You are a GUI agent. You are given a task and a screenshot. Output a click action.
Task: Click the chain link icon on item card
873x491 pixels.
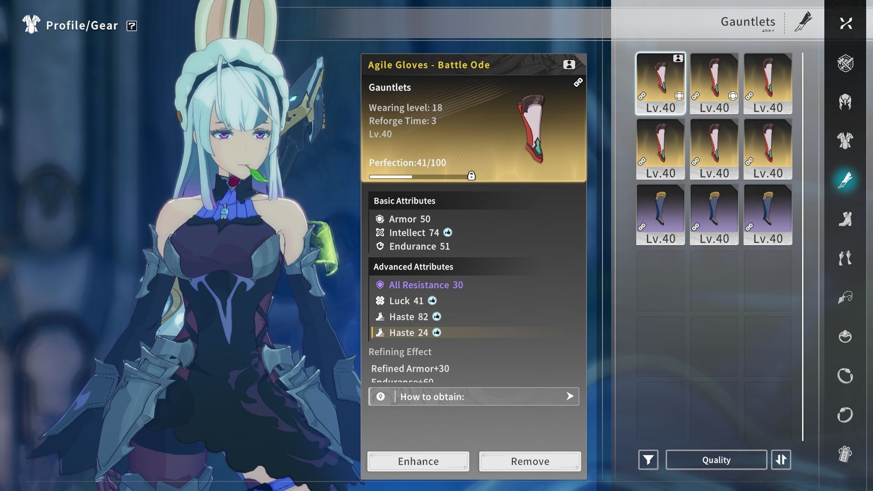[x=578, y=82]
